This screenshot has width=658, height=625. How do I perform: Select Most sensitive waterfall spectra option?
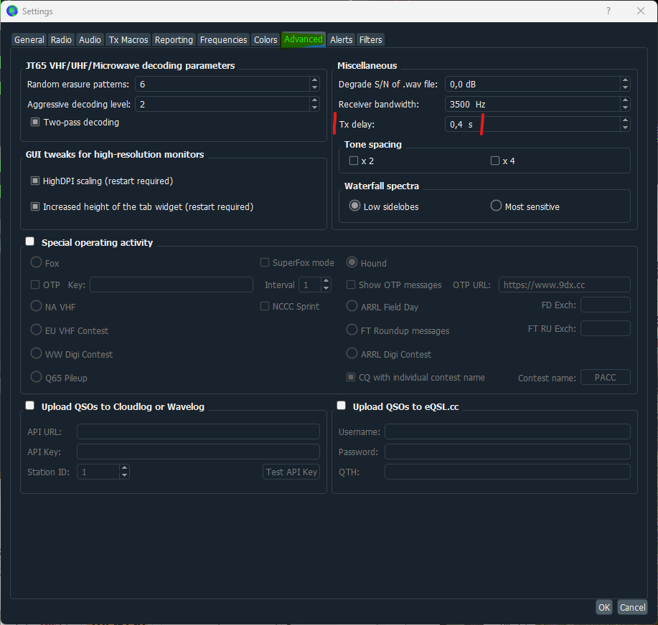[x=496, y=206]
